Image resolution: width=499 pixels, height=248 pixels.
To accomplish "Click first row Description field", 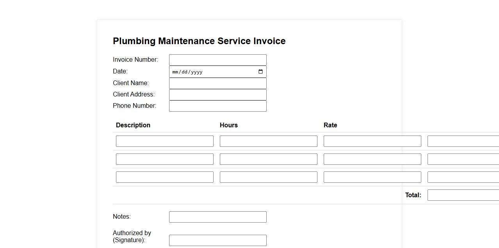I will click(164, 141).
